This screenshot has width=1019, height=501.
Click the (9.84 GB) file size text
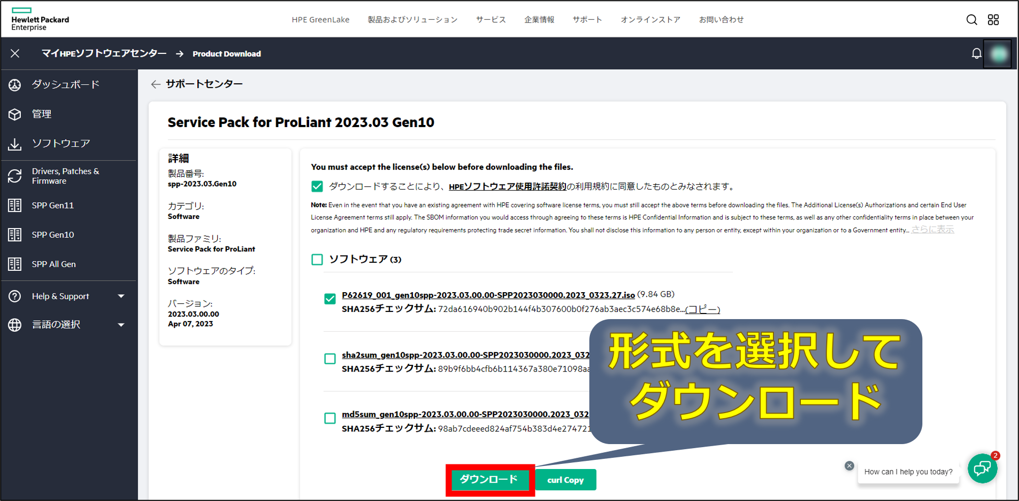click(656, 295)
